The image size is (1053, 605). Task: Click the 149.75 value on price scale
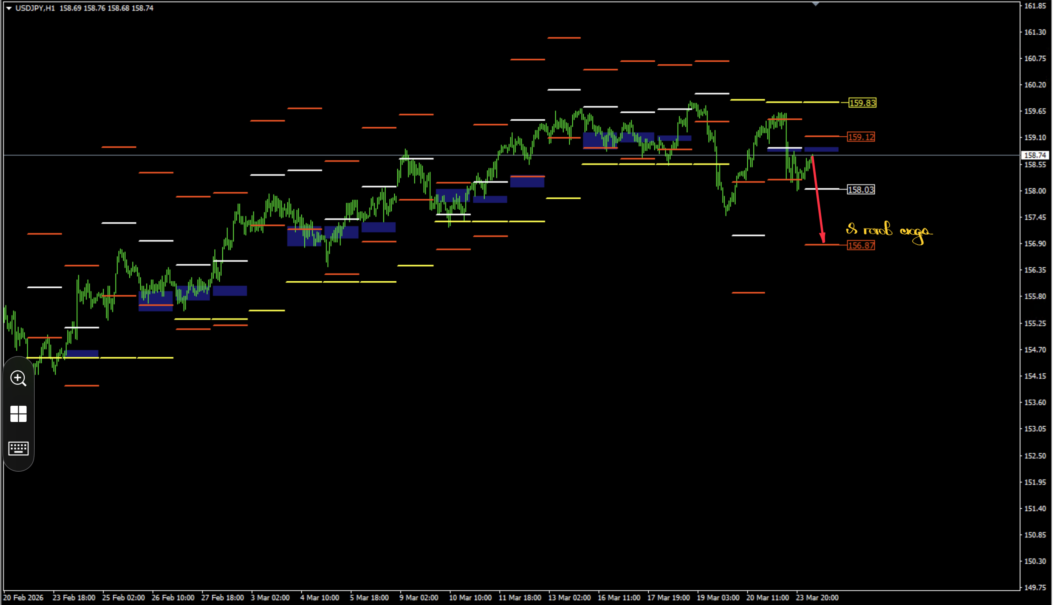coord(1035,588)
